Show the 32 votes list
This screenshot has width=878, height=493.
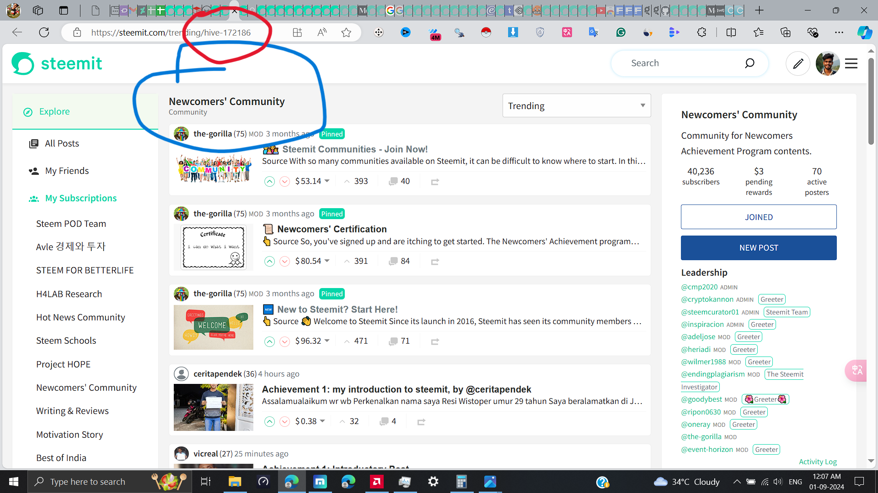349,421
